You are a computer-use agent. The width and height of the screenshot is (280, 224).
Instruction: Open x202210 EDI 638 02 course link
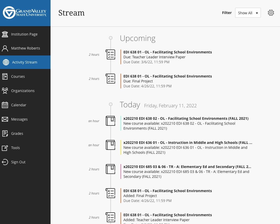pyautogui.click(x=186, y=118)
